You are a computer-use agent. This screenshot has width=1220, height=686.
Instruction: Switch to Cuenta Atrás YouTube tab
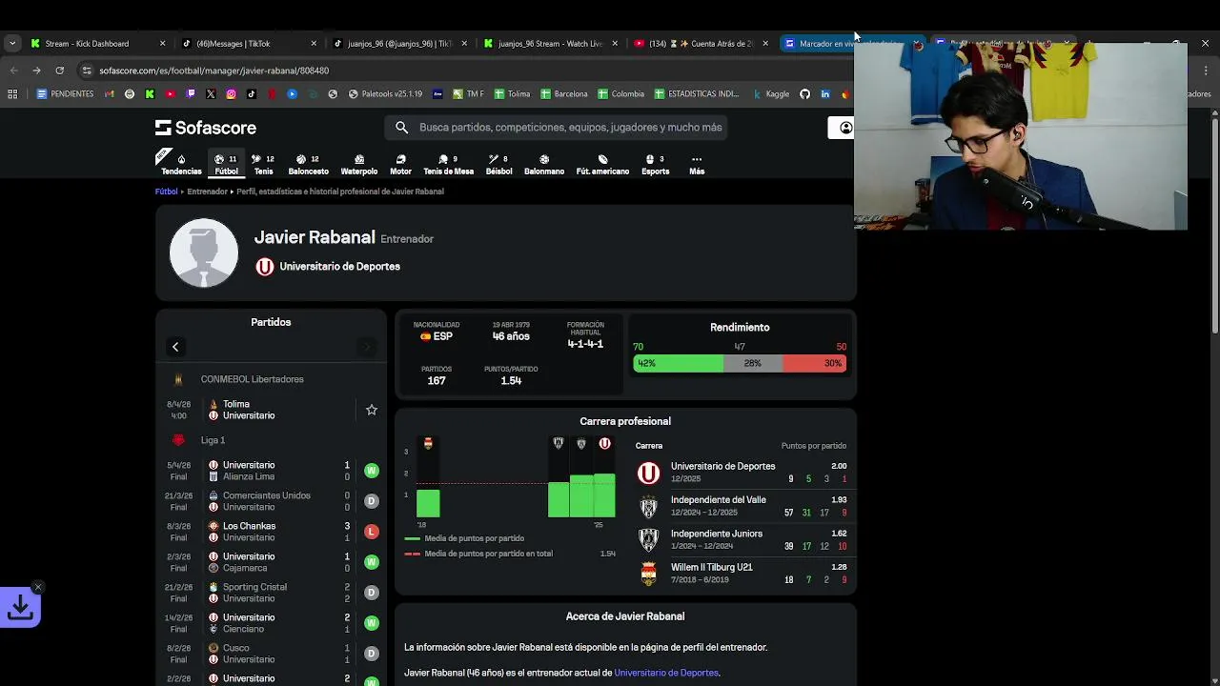[x=702, y=44]
